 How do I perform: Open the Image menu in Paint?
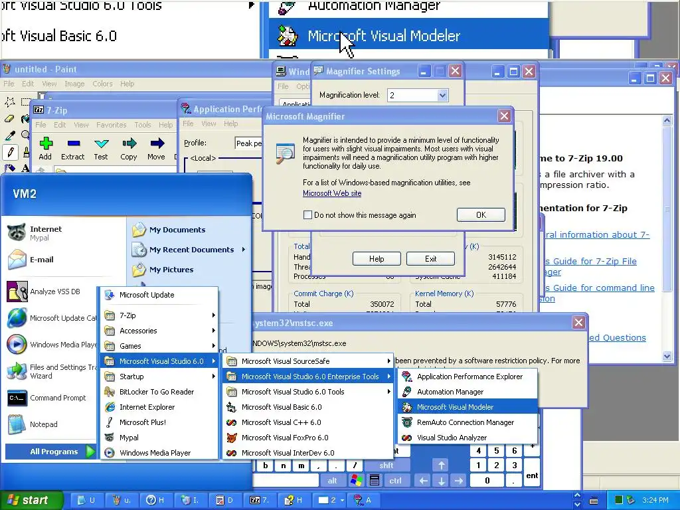pos(74,84)
